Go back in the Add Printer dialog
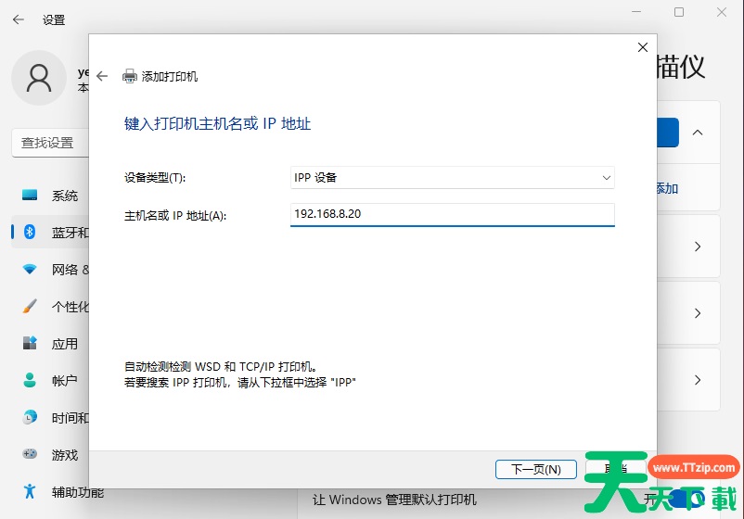Screen dimensions: 744x519 [x=102, y=76]
